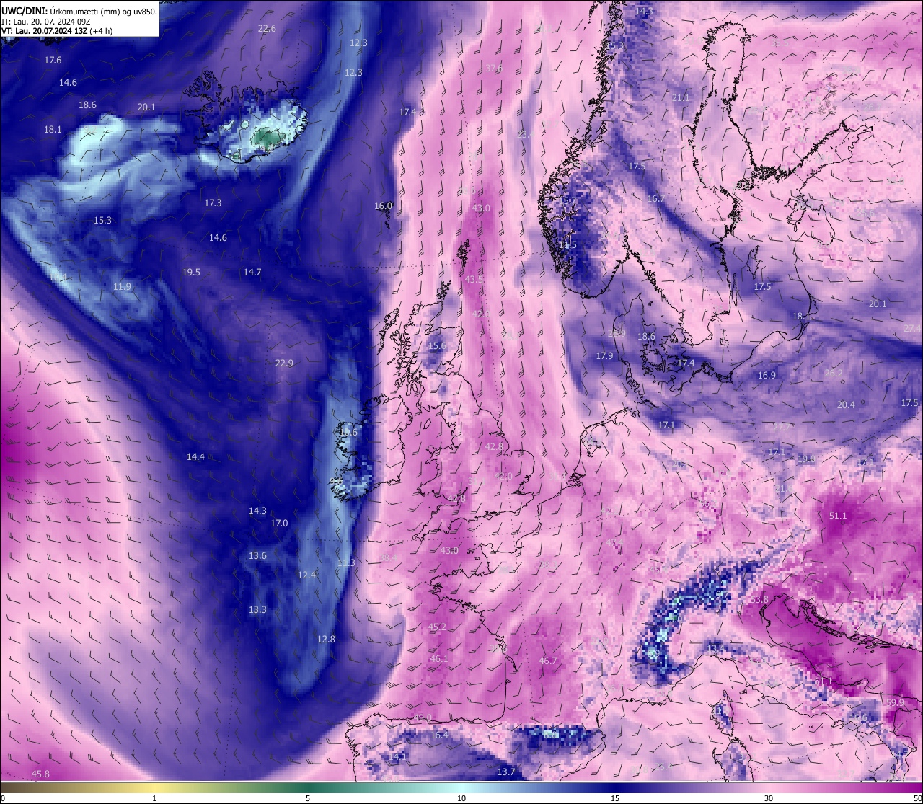Select the 21.1 value over Sweden

coord(681,98)
